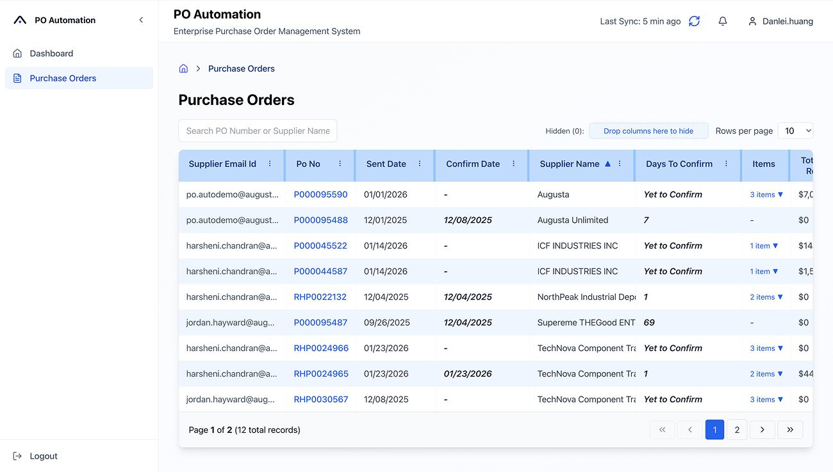The width and height of the screenshot is (833, 472).
Task: Select Purchase Orders in the sidebar
Action: coord(62,77)
